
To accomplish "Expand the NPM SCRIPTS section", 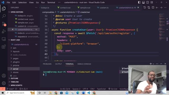I will 16,85.
